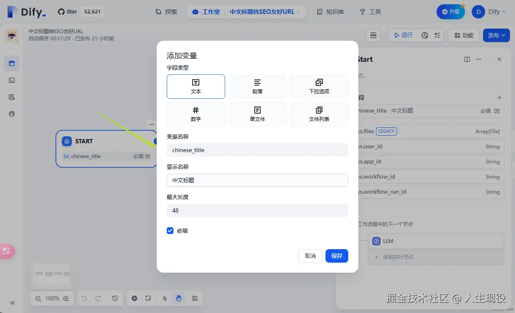Open the 知识库 tab
Image resolution: width=515 pixels, height=313 pixels.
[x=330, y=12]
